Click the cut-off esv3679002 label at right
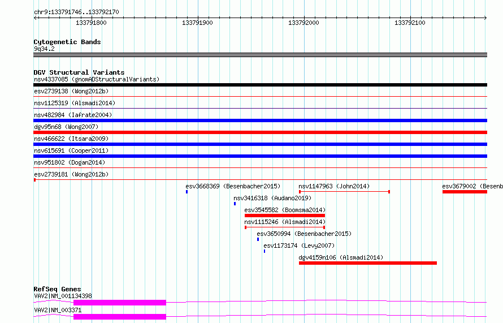503x323 pixels. [472, 186]
